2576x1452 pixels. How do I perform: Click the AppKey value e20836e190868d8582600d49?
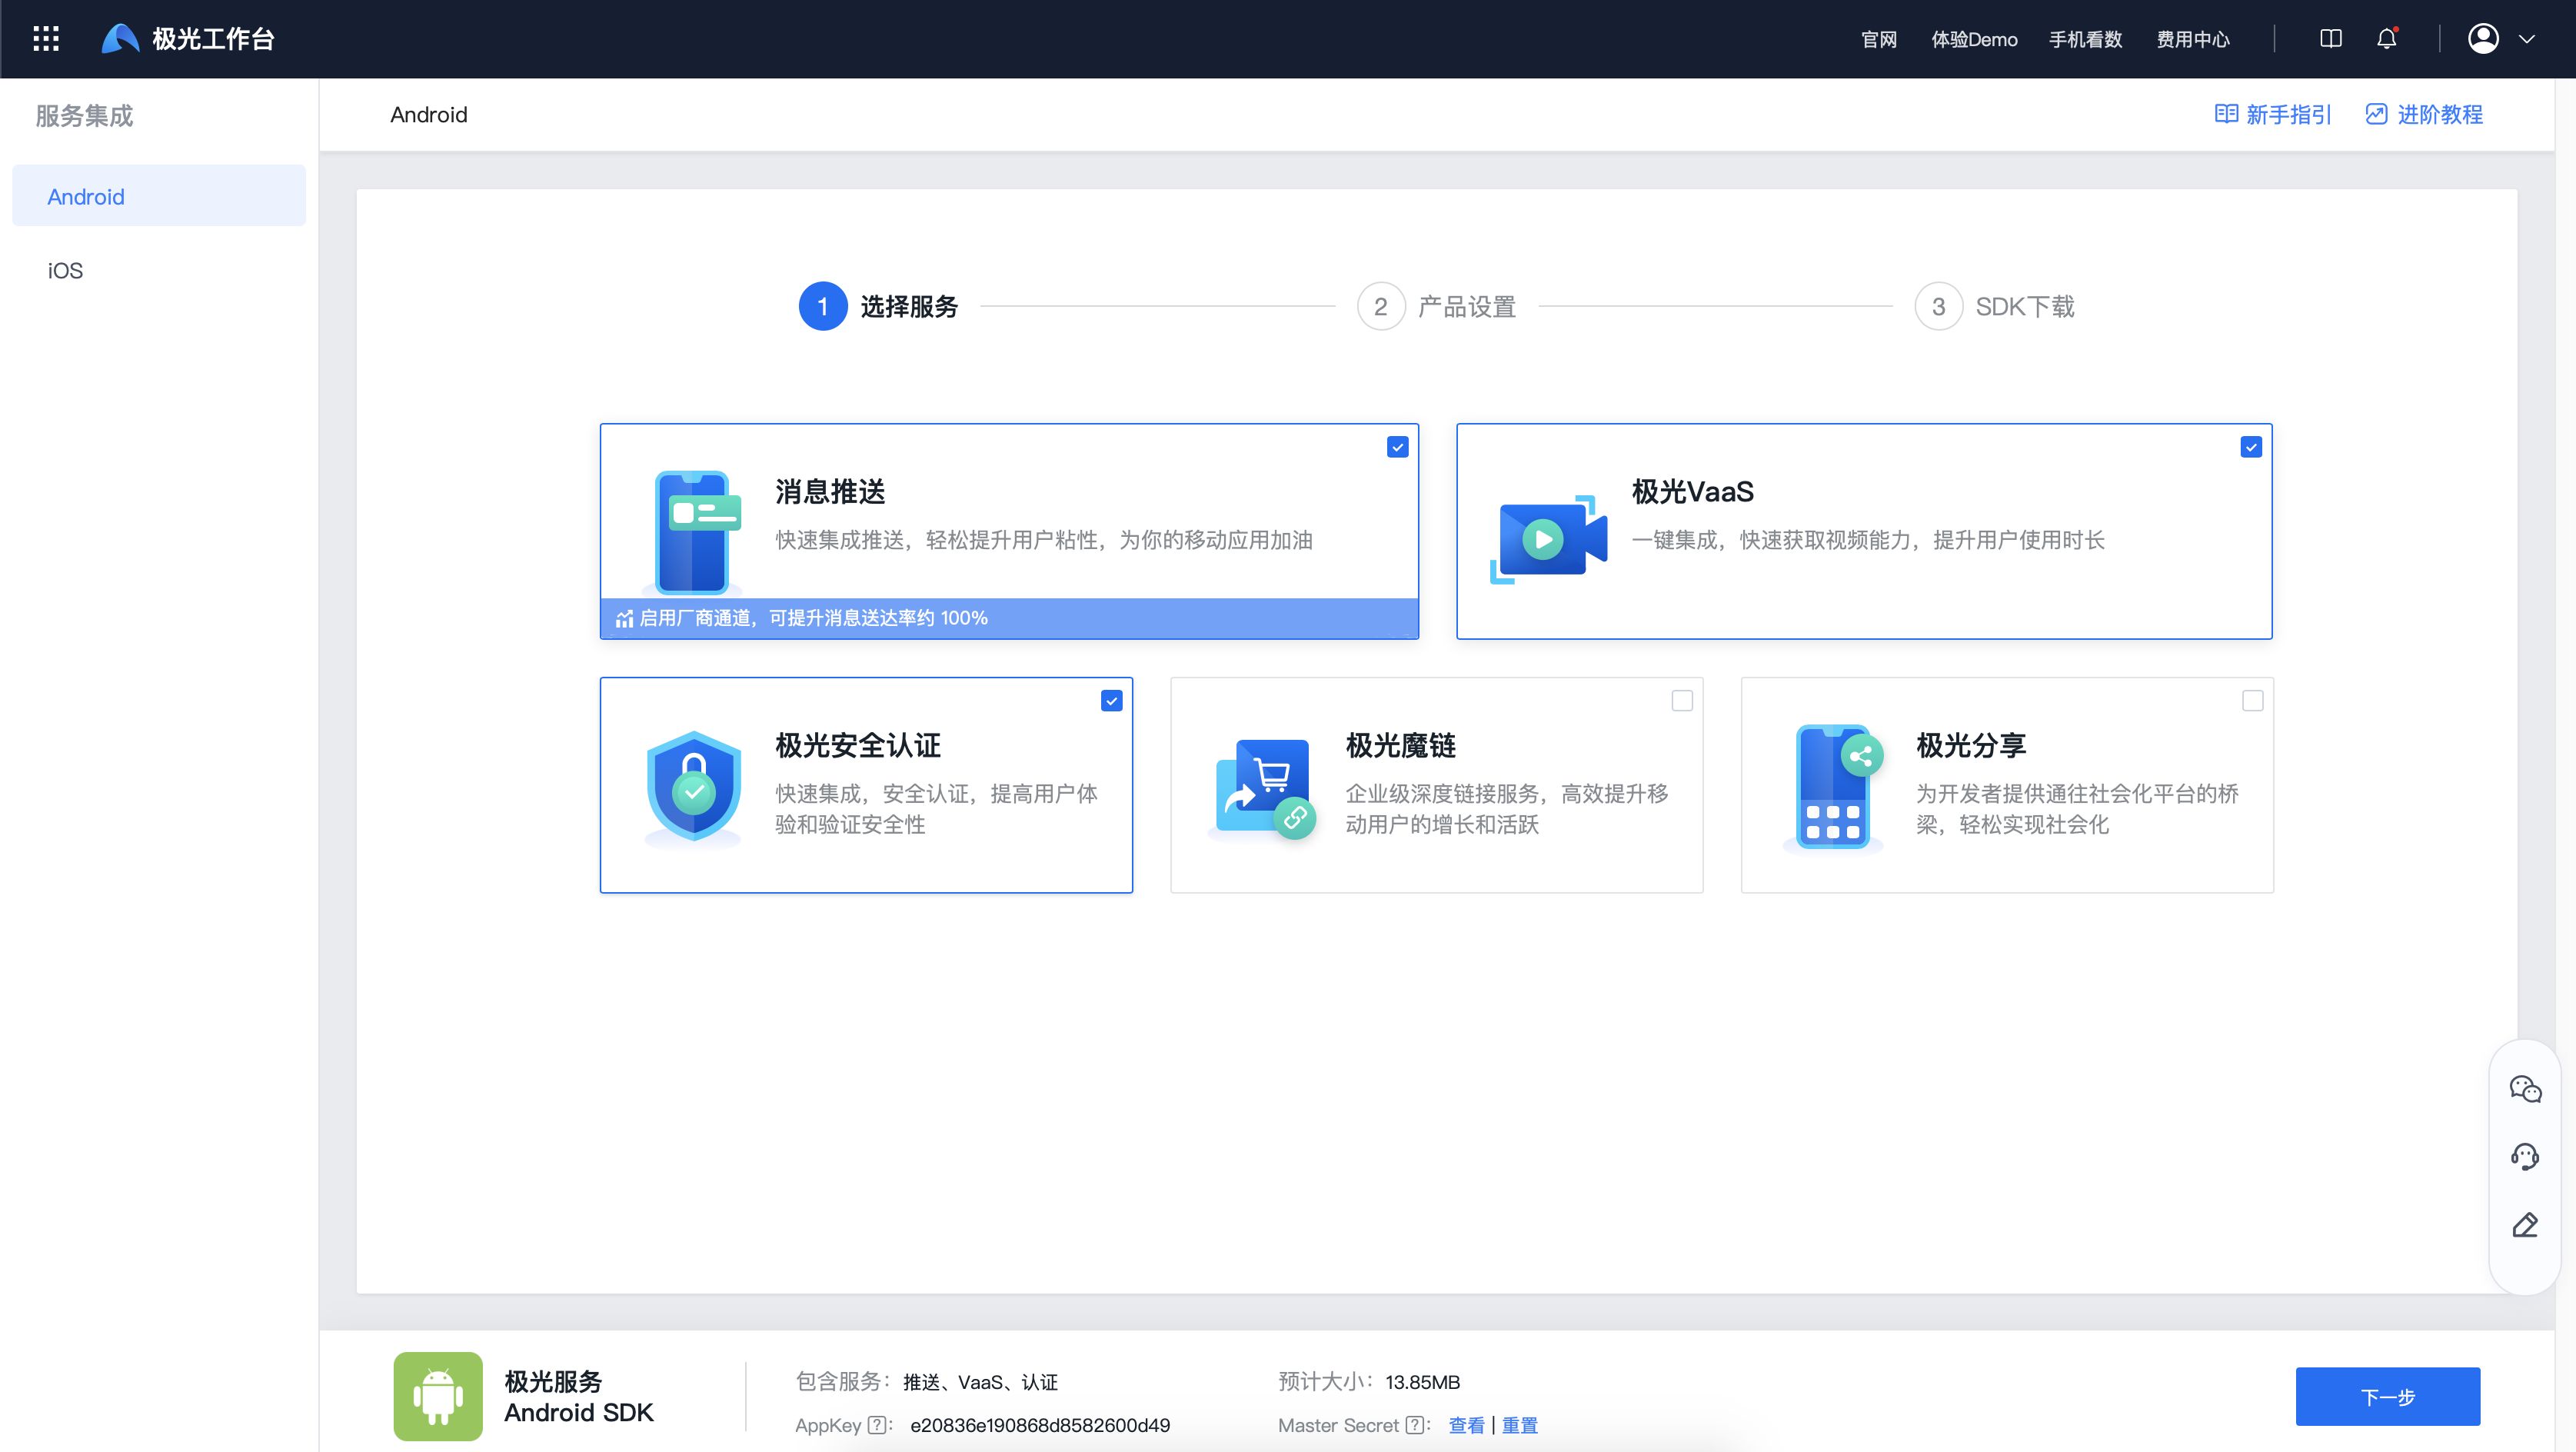point(1040,1425)
